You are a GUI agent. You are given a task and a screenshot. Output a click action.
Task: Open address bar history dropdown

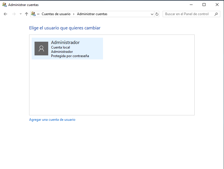[152, 14]
